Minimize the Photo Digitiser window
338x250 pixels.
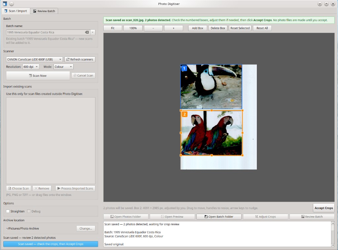coord(320,4)
